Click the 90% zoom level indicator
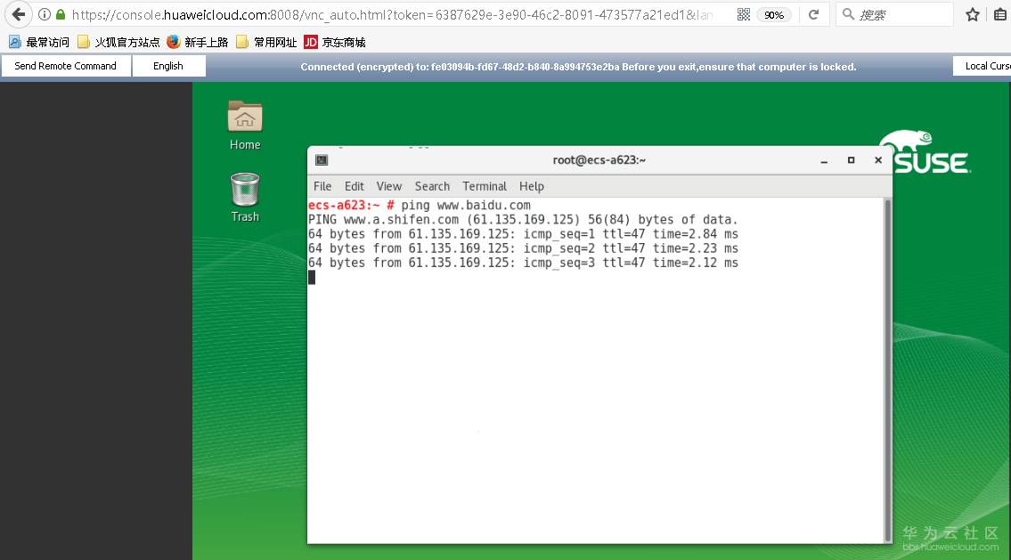This screenshot has width=1011, height=560. [x=774, y=15]
